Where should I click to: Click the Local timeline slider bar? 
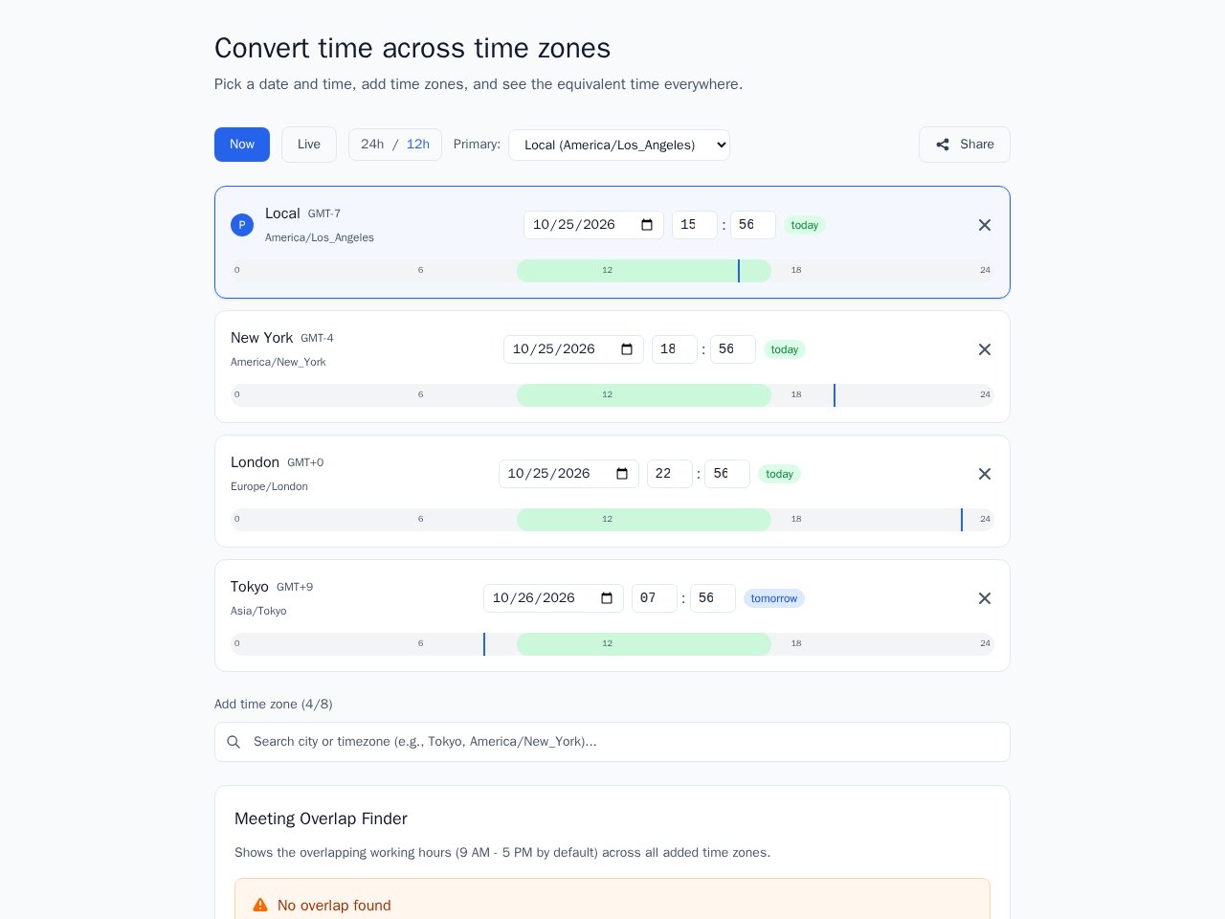coord(612,271)
